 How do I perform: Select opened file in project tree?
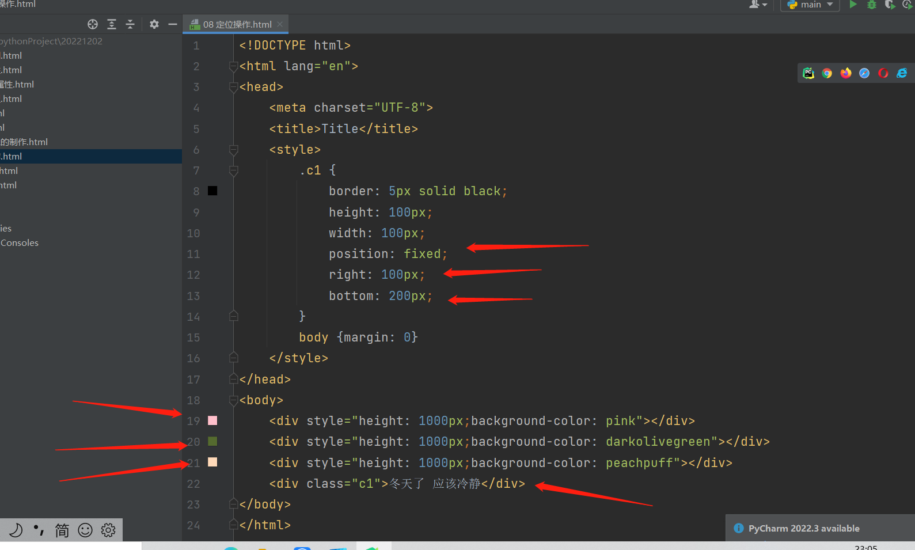[93, 24]
